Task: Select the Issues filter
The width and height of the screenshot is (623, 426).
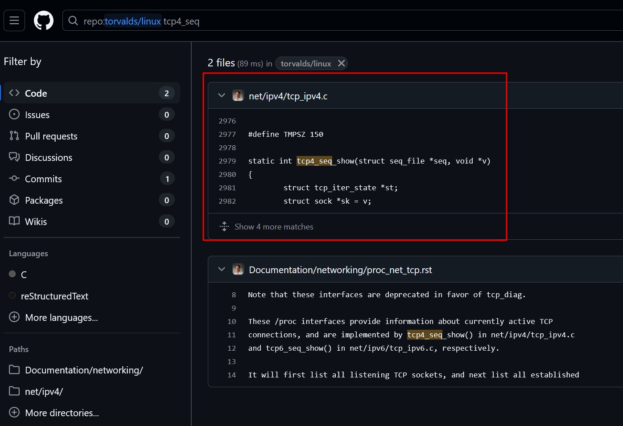Action: pyautogui.click(x=92, y=115)
